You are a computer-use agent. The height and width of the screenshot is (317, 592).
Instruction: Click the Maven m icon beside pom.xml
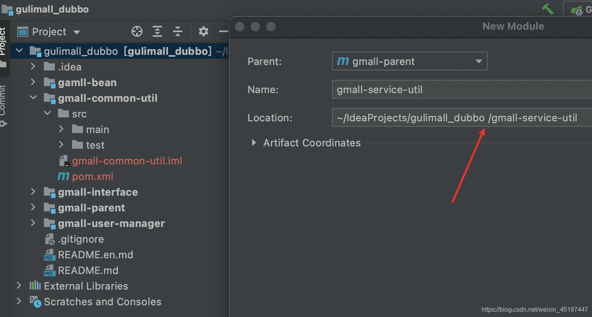point(63,177)
